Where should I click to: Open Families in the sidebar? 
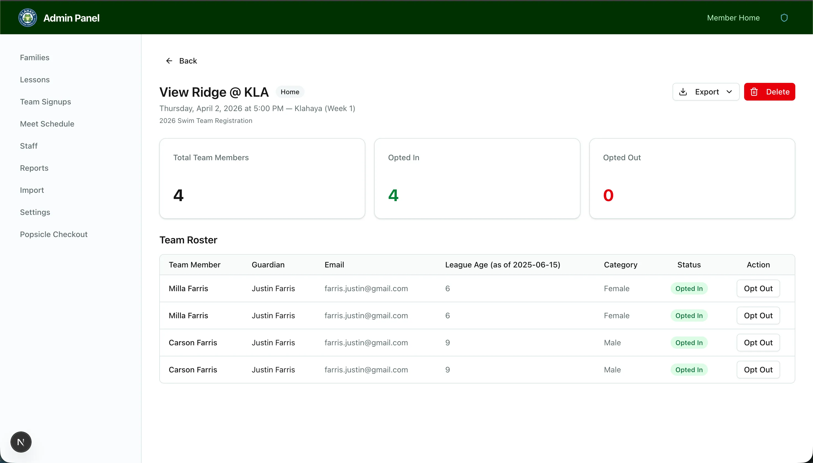tap(35, 57)
